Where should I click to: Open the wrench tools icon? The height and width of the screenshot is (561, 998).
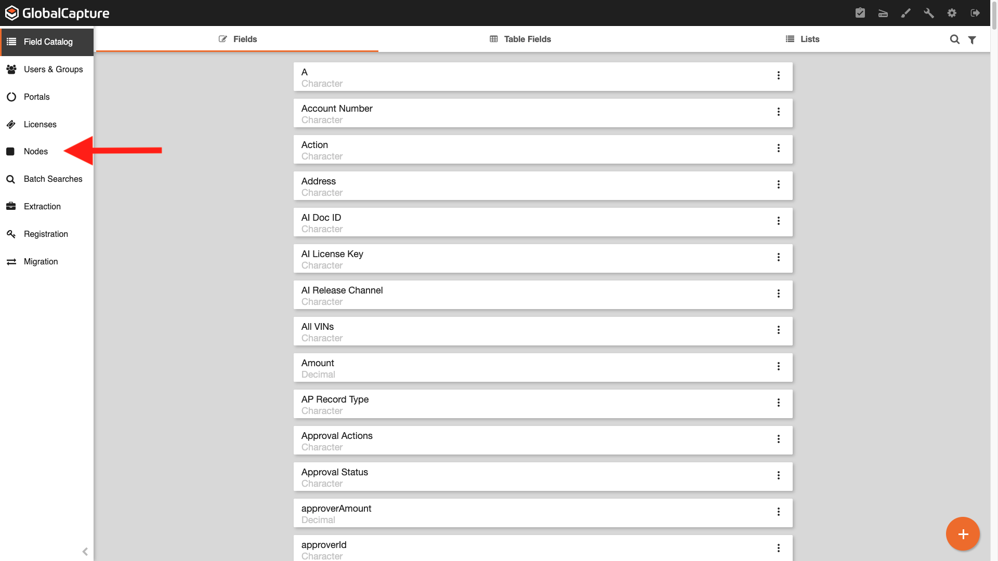pos(929,13)
